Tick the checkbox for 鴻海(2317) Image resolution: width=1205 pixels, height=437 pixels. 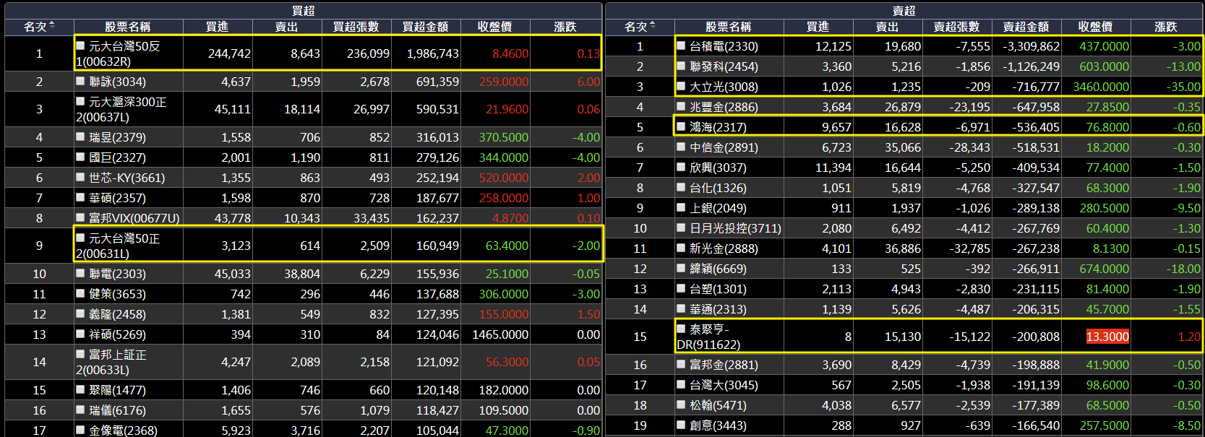click(x=682, y=126)
